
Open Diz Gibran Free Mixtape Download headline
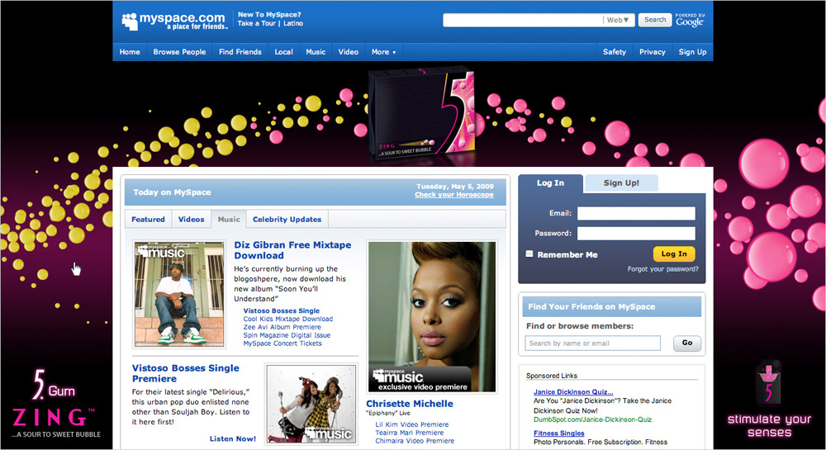click(292, 250)
